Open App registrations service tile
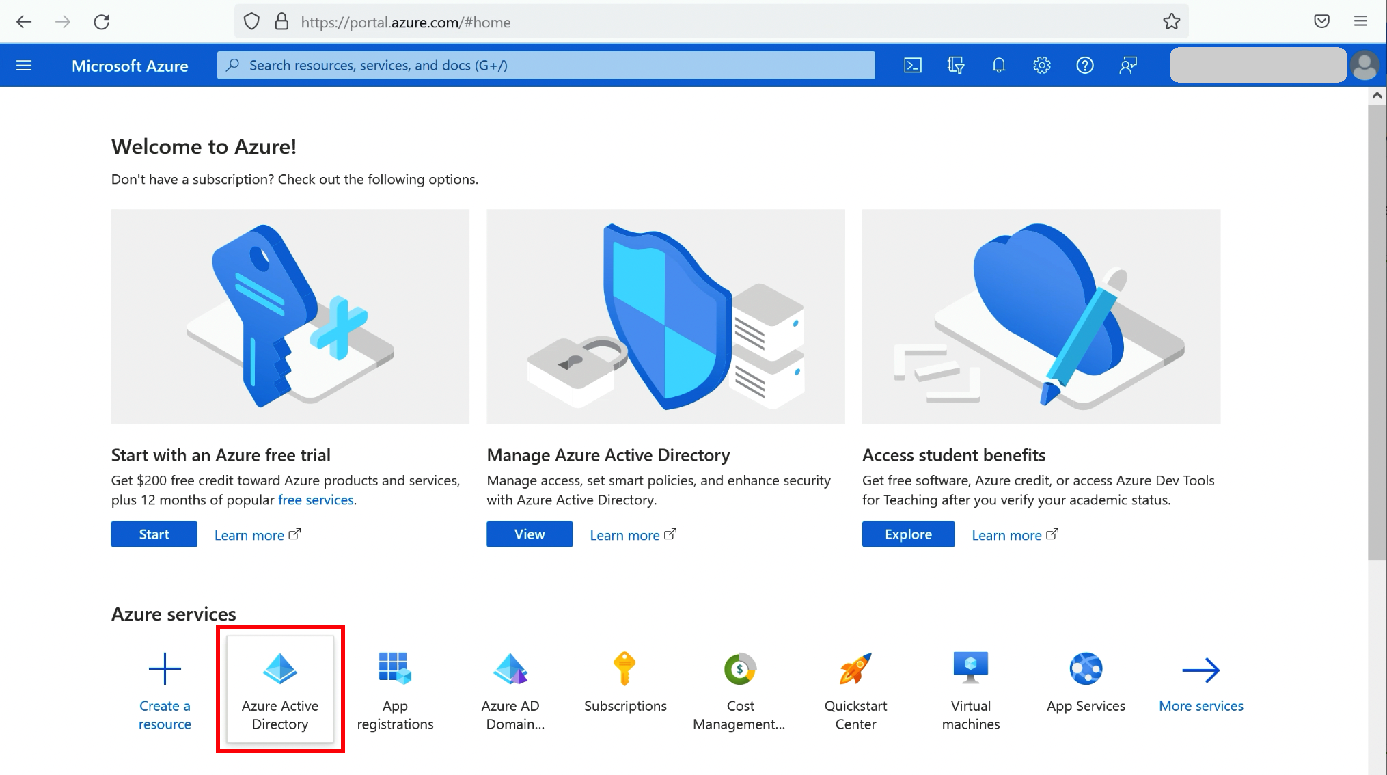Image resolution: width=1387 pixels, height=775 pixels. coord(395,690)
